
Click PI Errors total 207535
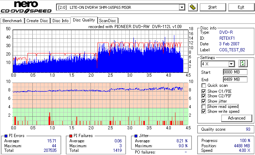tap(50, 150)
